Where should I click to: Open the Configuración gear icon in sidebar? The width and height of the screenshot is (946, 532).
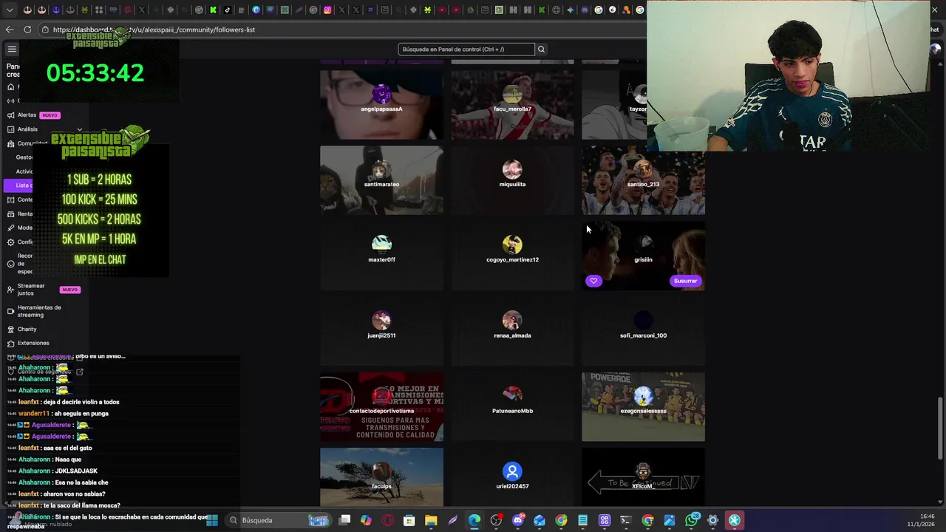[x=10, y=242]
